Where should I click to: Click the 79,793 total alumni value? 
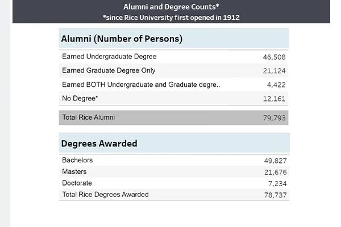[x=275, y=118]
